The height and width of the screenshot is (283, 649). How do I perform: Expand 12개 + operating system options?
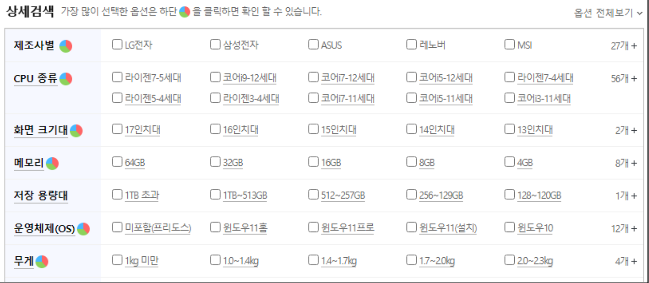pyautogui.click(x=624, y=229)
